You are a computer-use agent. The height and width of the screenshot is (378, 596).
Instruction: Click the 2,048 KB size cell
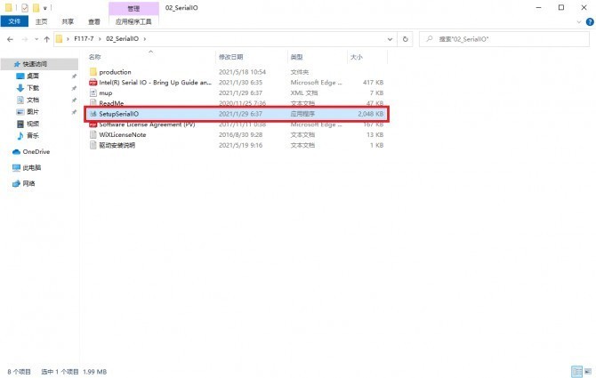370,114
